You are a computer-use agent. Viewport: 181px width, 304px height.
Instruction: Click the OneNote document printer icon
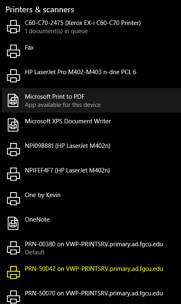pyautogui.click(x=13, y=223)
